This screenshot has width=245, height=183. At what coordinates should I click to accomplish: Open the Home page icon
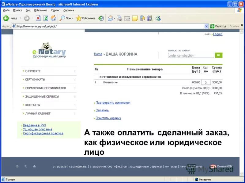click(x=53, y=18)
